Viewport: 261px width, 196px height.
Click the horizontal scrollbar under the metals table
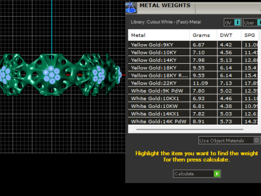tap(190, 130)
